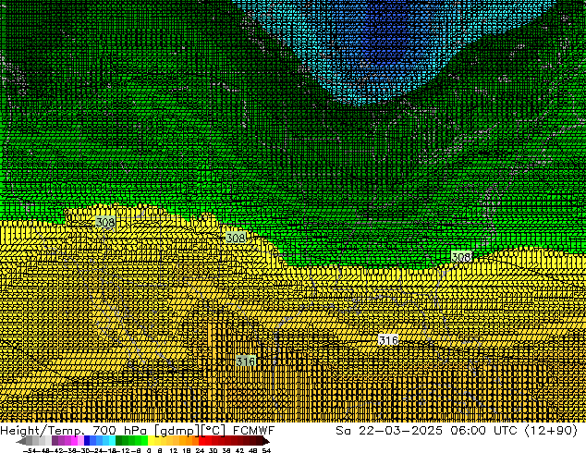Click the 308 contour label on the right side
586x453 pixels.
461,257
